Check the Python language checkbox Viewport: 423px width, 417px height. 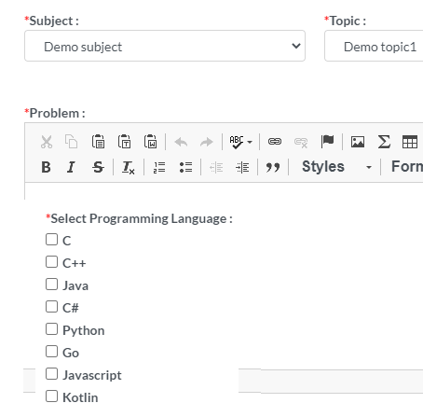tap(51, 329)
